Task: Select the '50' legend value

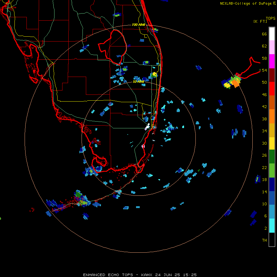Action: point(264,82)
